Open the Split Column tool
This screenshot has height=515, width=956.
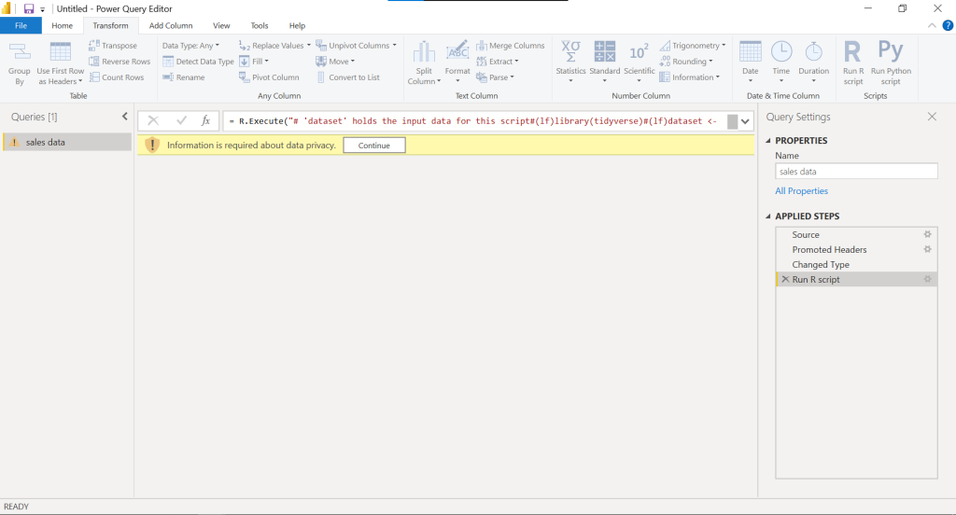point(424,64)
